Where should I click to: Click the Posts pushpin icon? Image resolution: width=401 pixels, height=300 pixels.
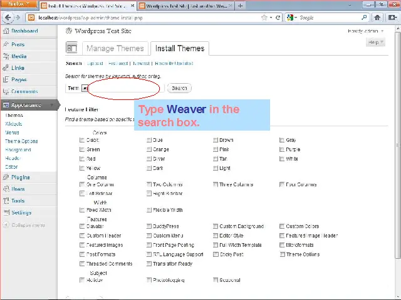coord(6,44)
